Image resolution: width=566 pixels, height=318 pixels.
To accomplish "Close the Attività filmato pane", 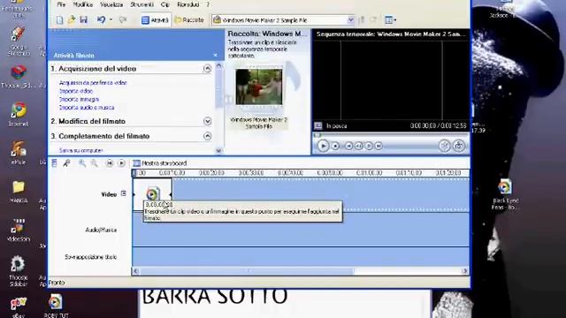I will coord(216,55).
